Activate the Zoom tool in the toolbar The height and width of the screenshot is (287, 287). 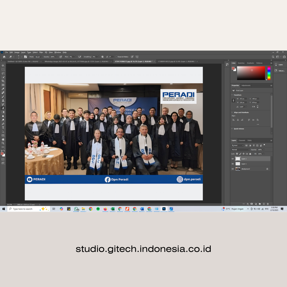coord(3,143)
